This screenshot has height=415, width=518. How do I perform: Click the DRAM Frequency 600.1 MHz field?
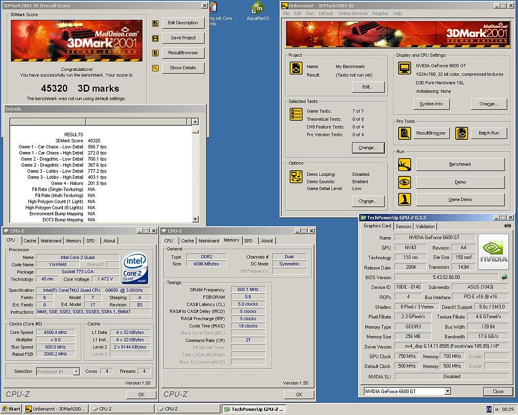pos(248,289)
